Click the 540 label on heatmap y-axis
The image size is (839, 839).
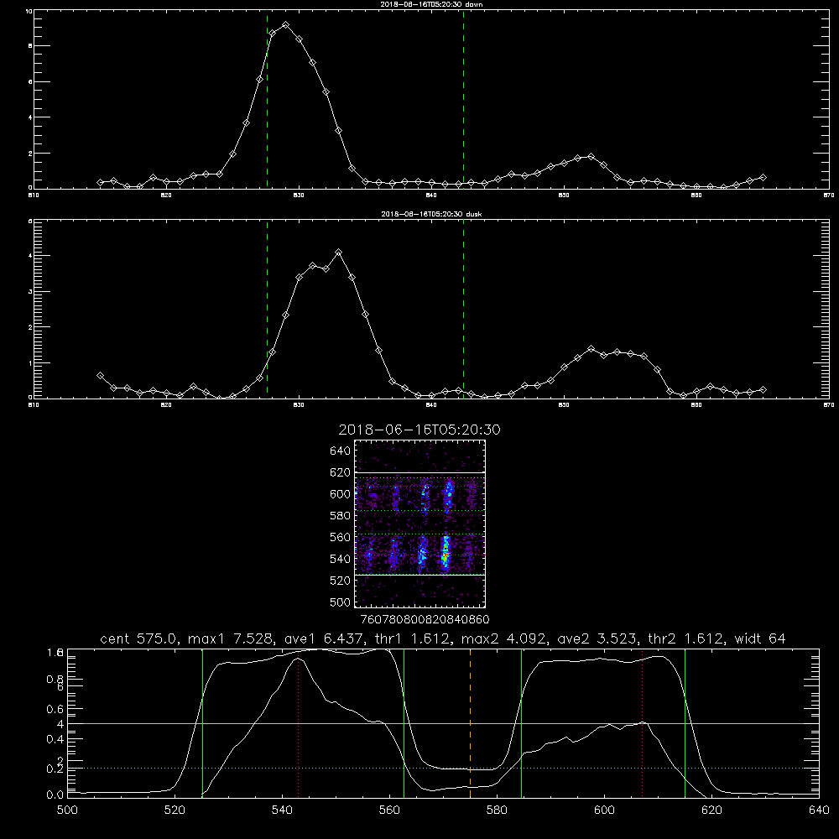pos(340,559)
